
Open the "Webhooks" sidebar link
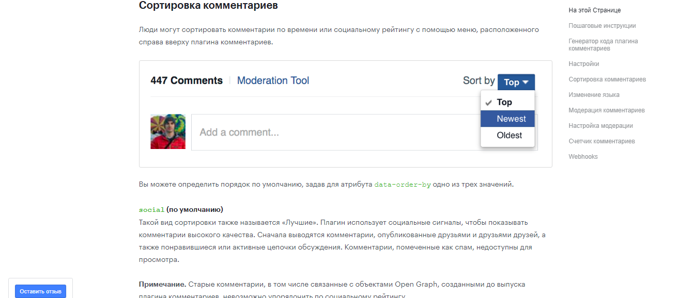583,156
